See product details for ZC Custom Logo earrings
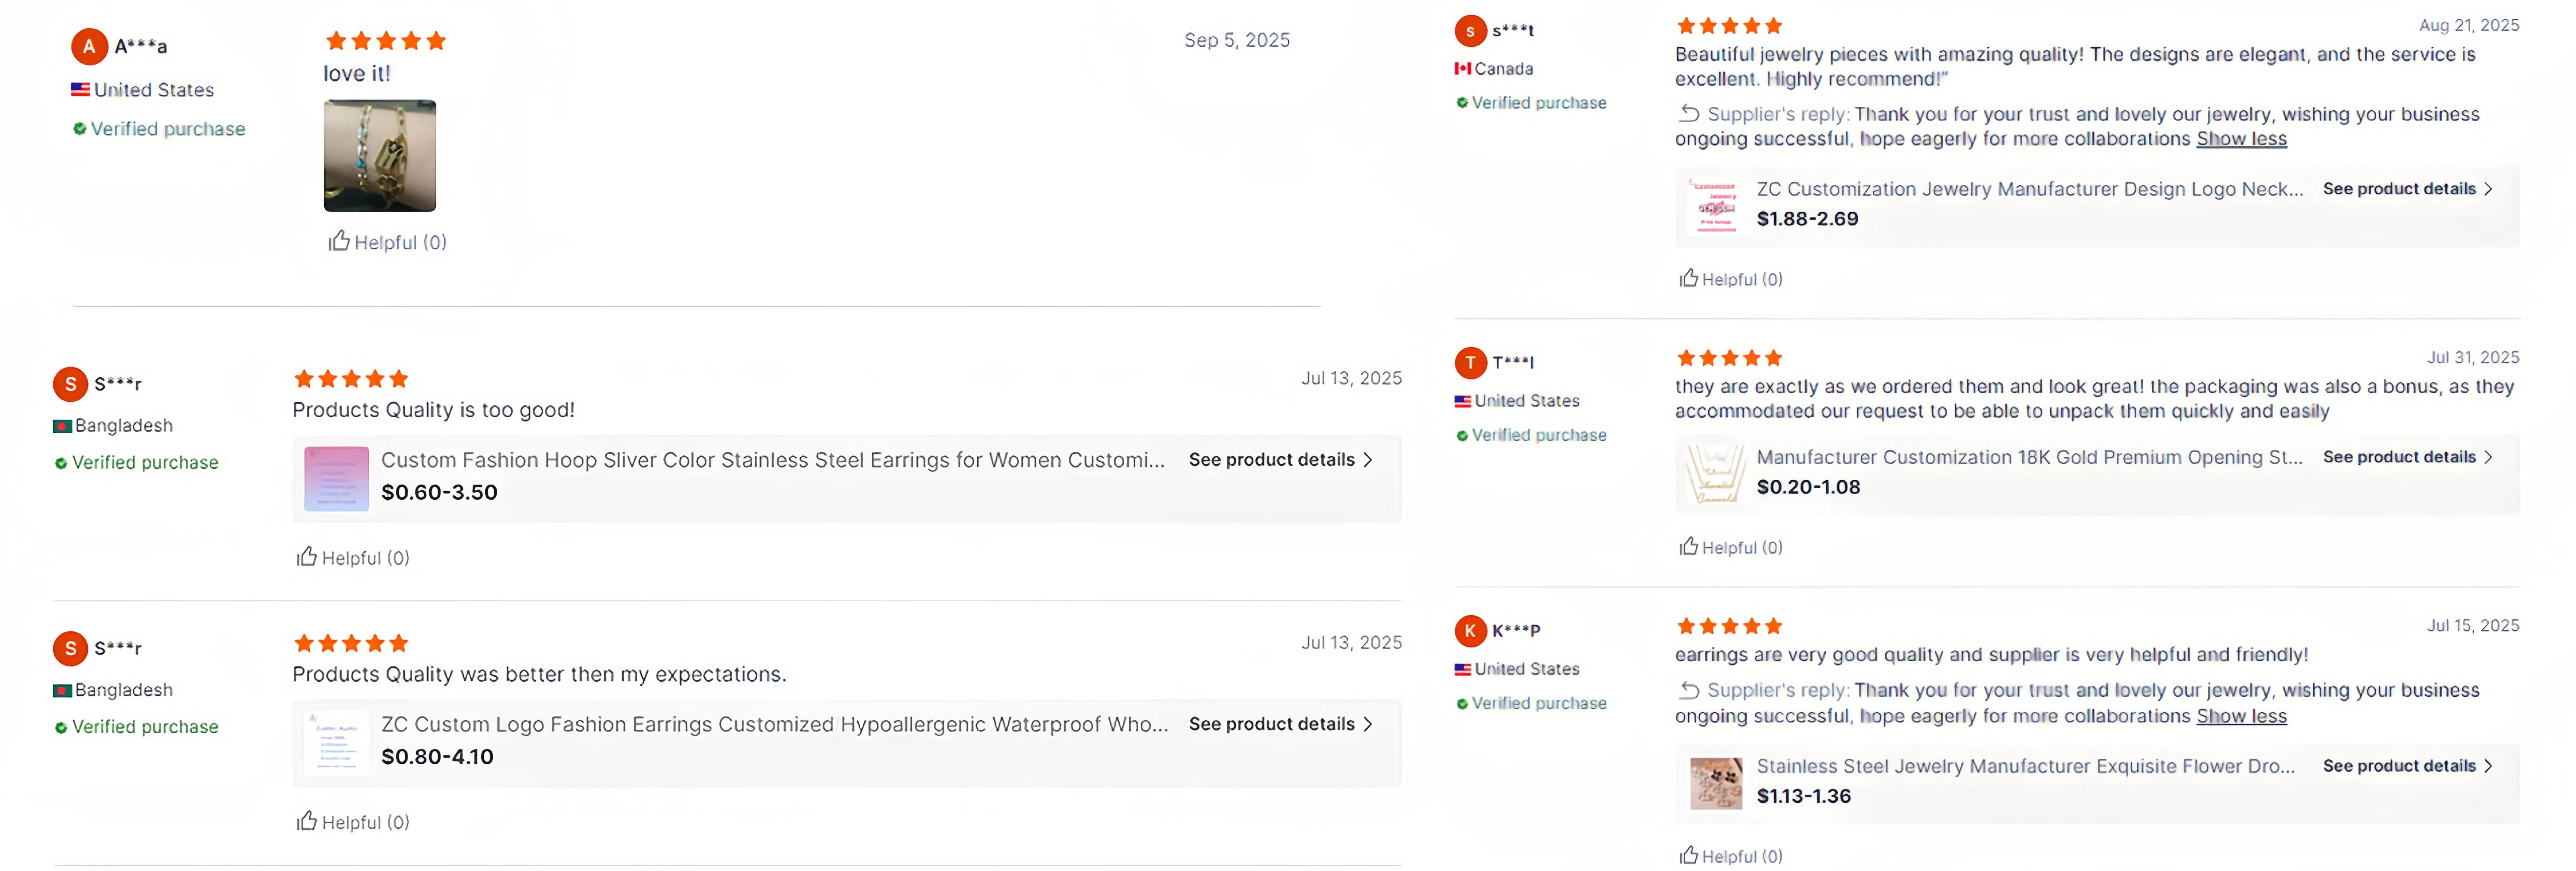The width and height of the screenshot is (2576, 871). click(x=1280, y=724)
